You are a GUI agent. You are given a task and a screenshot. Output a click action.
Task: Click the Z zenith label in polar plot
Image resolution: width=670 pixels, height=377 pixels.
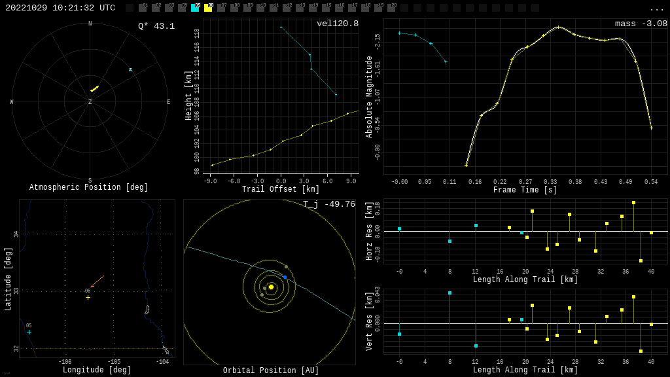90,101
